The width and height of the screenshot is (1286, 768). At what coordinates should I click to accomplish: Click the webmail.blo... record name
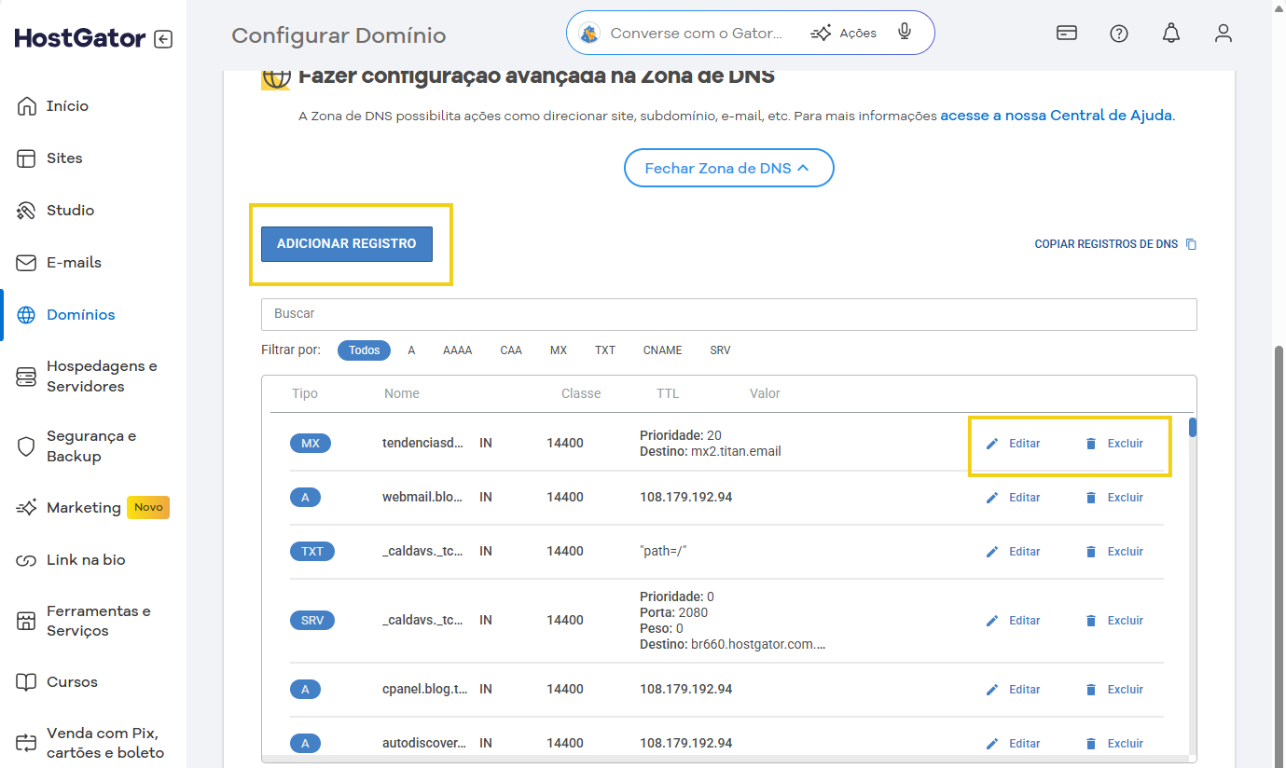423,498
